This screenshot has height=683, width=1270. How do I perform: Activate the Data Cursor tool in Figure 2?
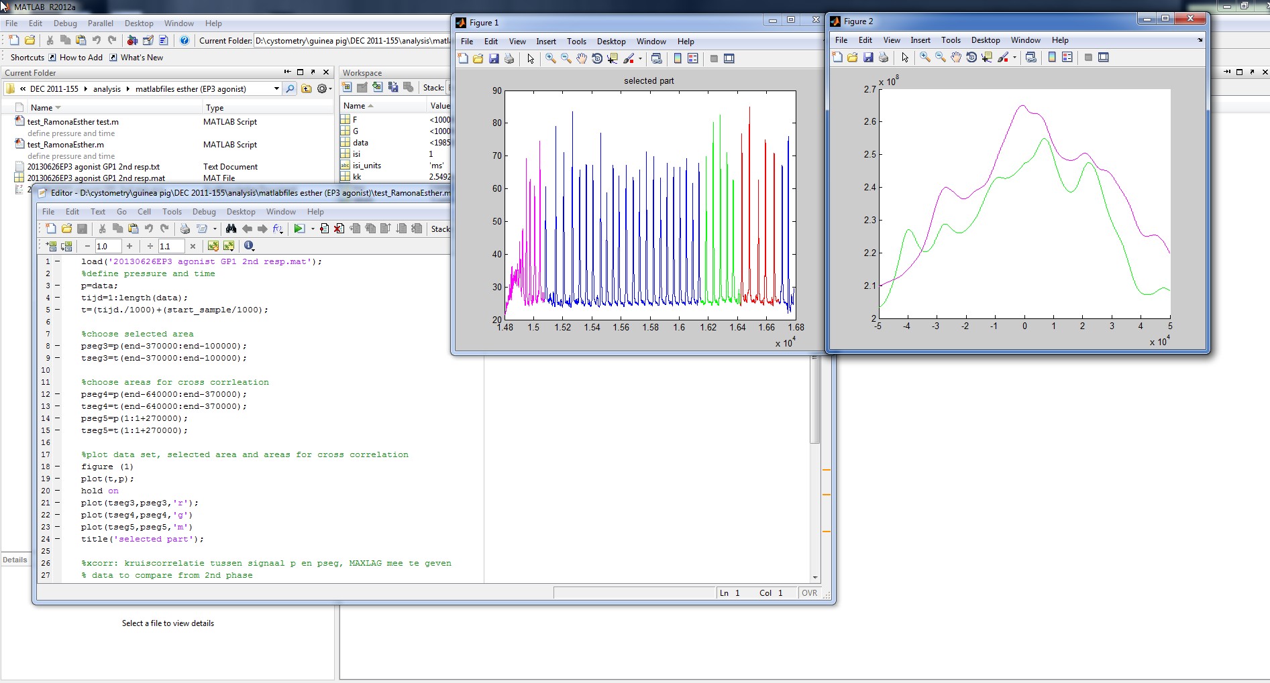click(x=987, y=58)
